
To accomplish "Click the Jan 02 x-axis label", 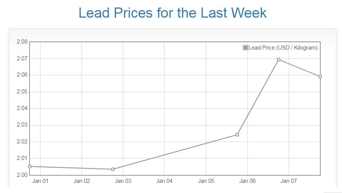I will click(x=82, y=181).
